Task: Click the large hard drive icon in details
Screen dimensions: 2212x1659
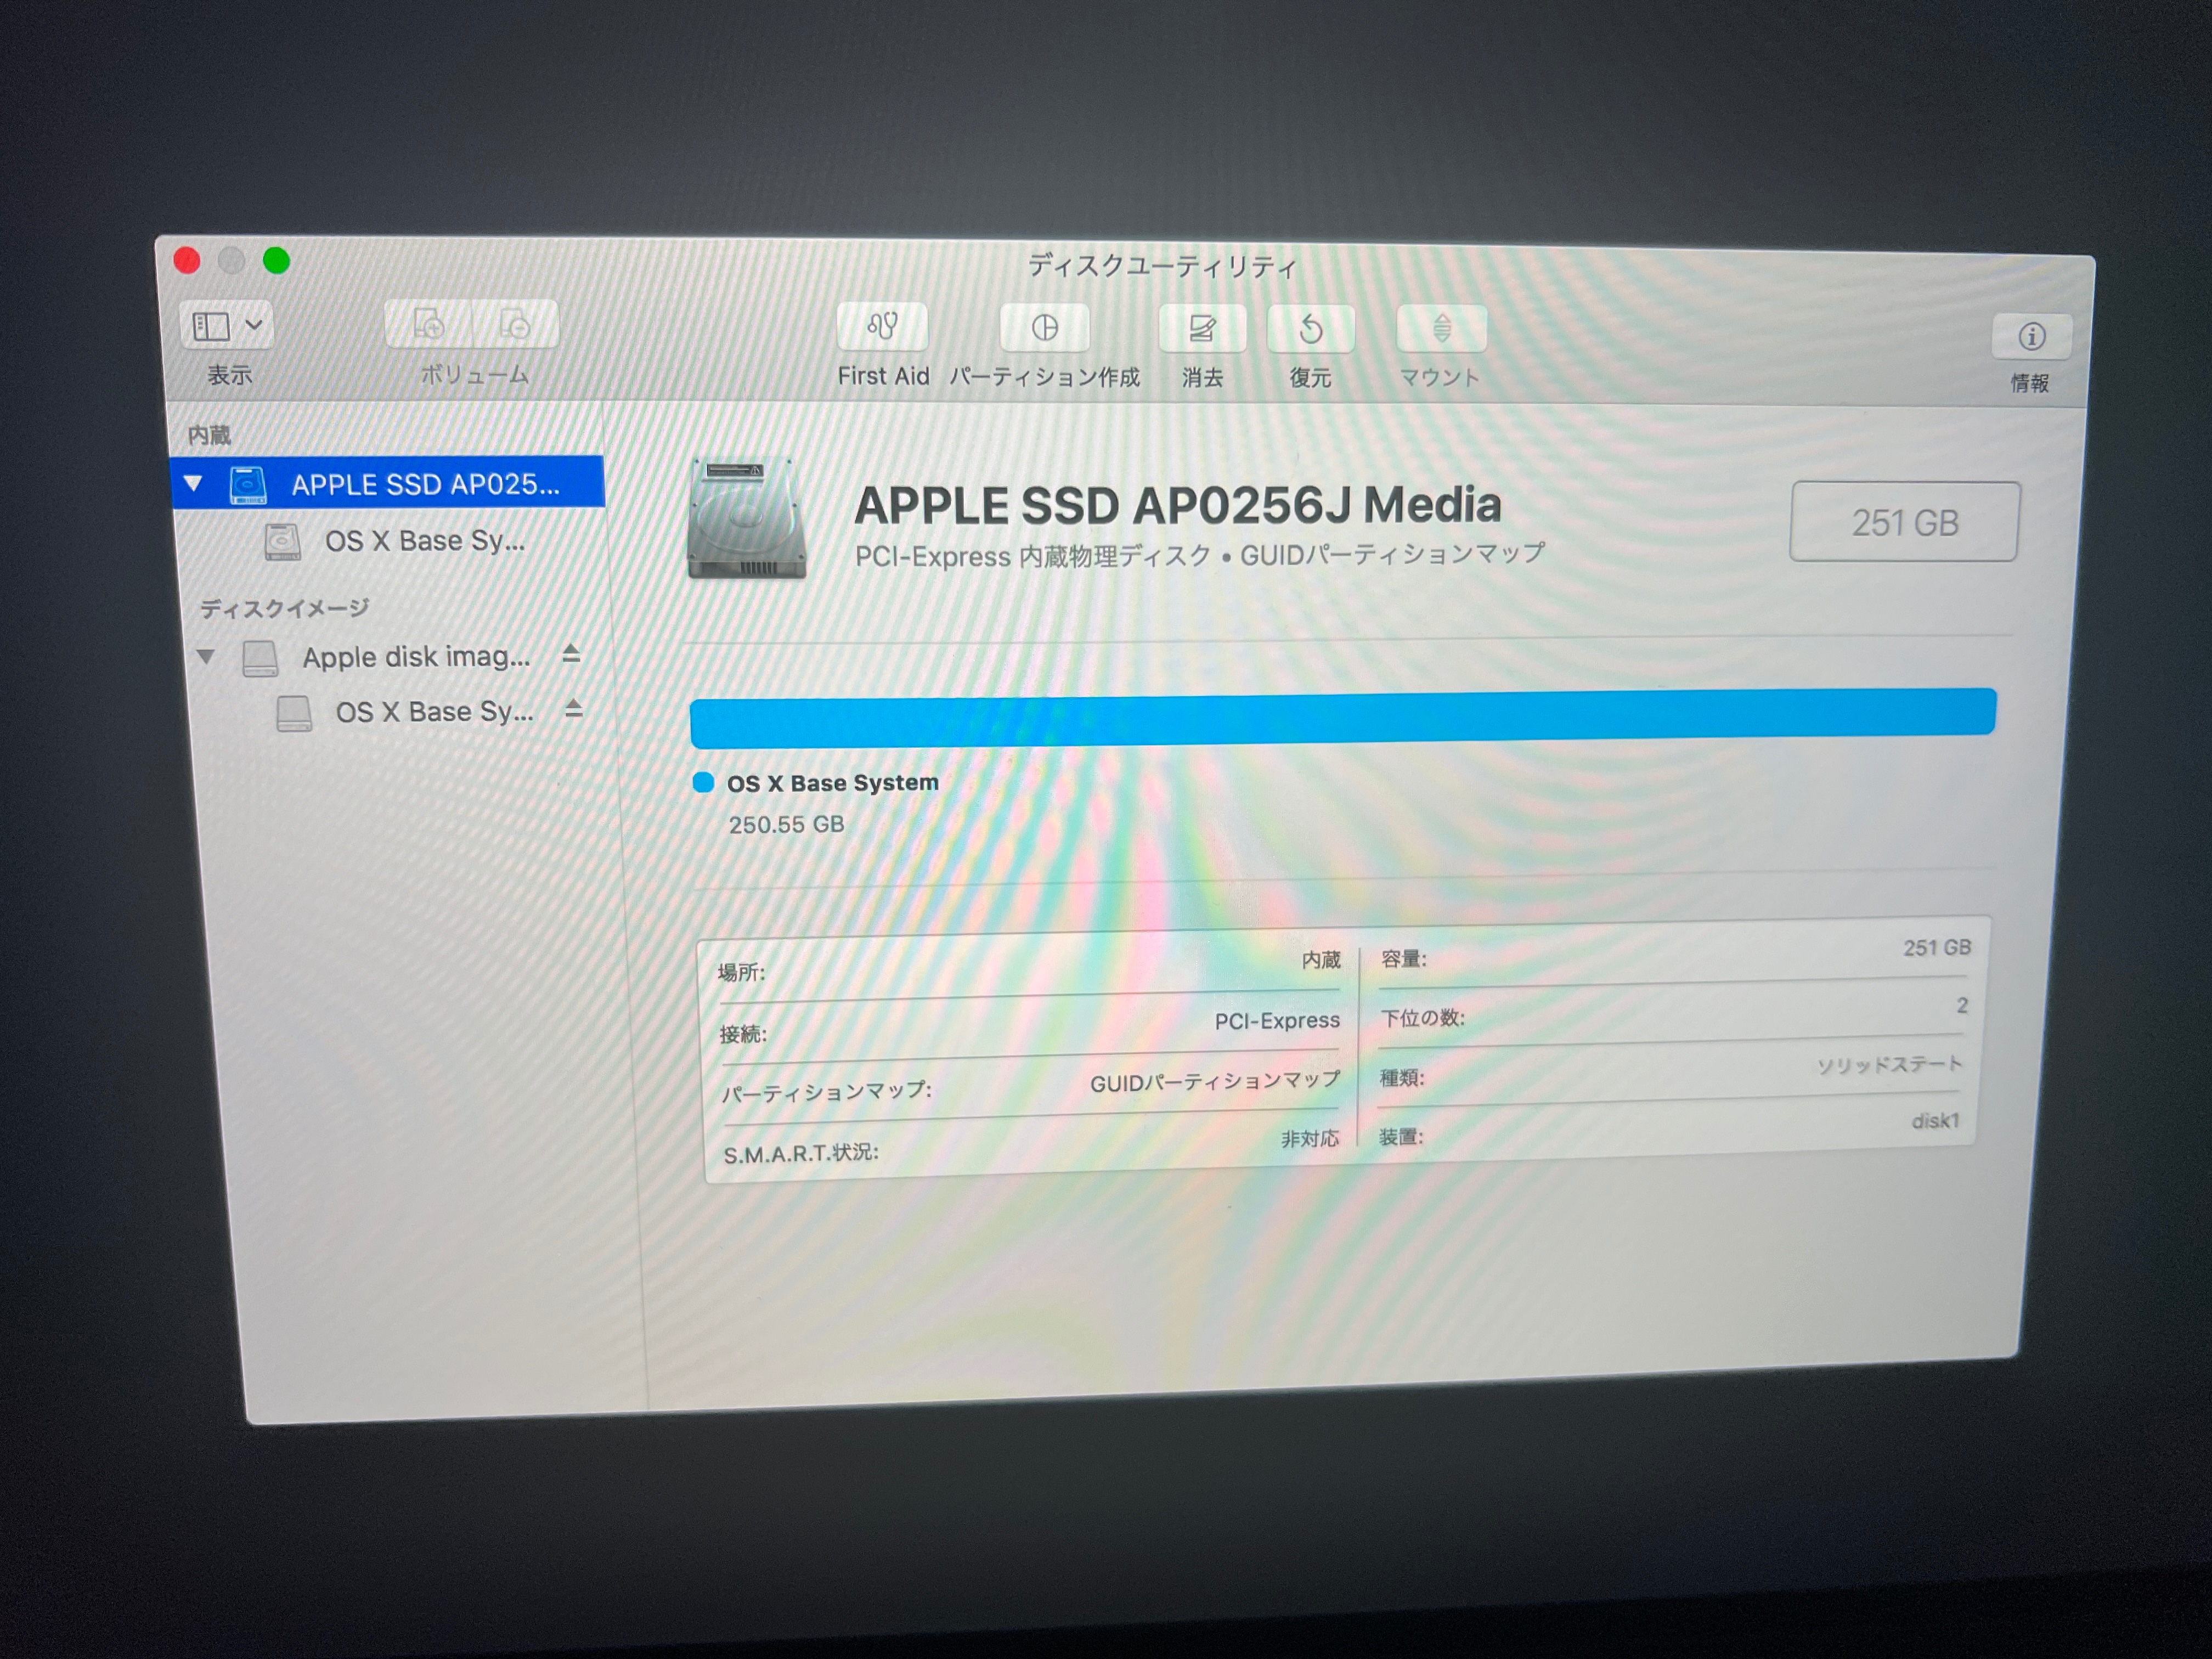Action: [746, 518]
